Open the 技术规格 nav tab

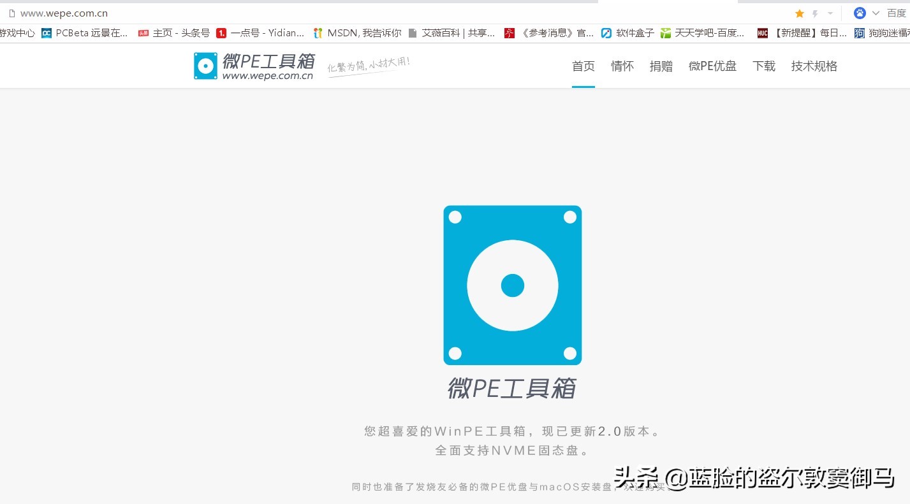814,66
